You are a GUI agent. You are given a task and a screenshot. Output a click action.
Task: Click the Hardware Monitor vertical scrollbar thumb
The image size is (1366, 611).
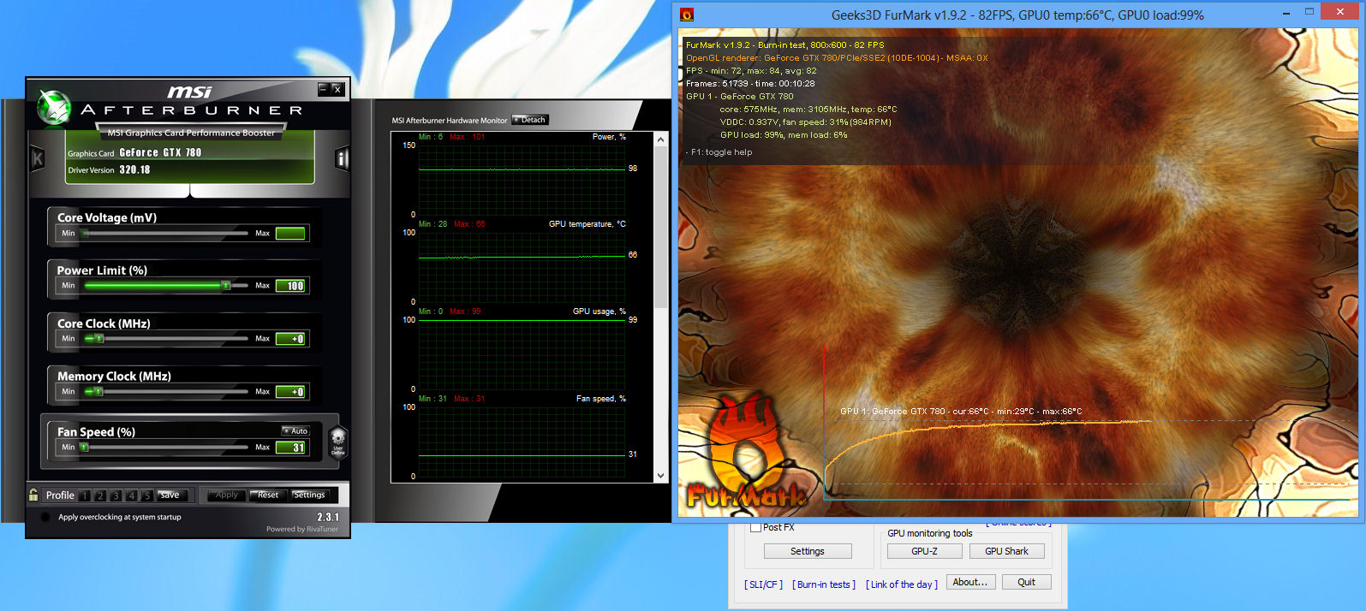pos(660,228)
